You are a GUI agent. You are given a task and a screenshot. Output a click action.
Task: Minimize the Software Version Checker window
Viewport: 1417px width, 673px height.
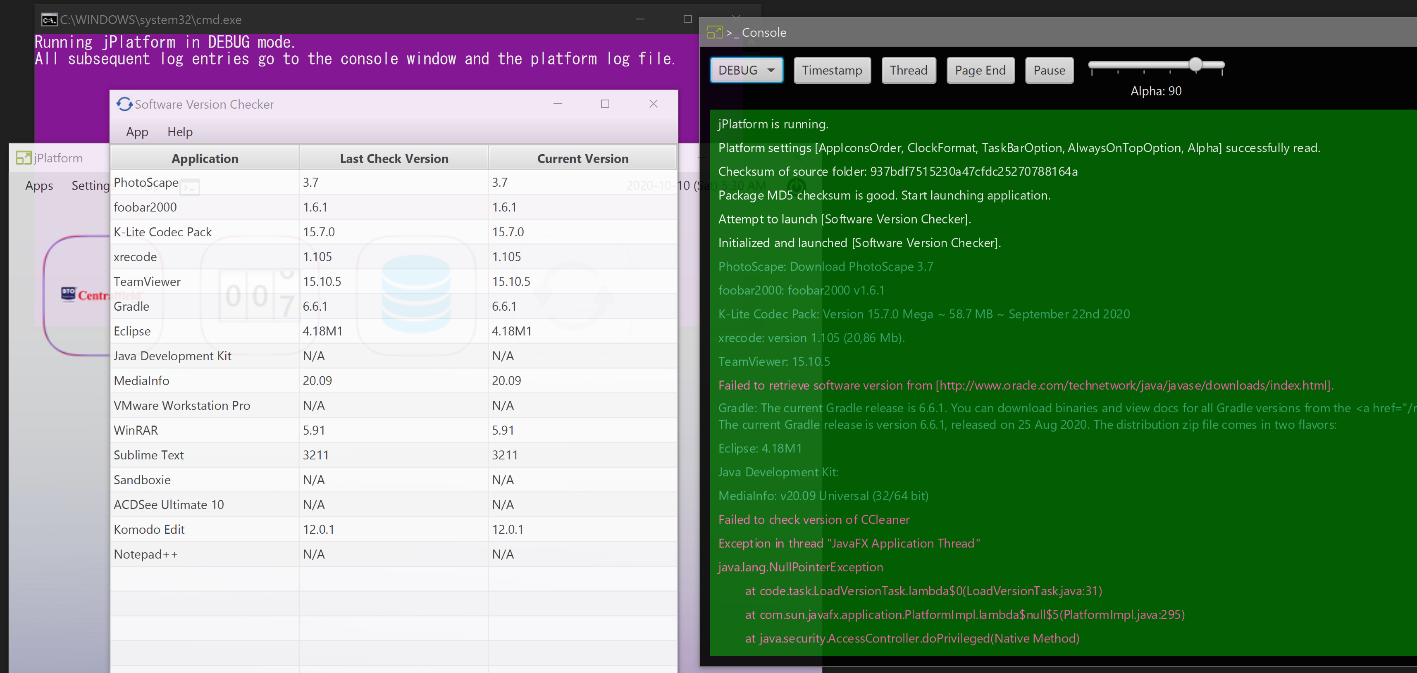pos(557,104)
